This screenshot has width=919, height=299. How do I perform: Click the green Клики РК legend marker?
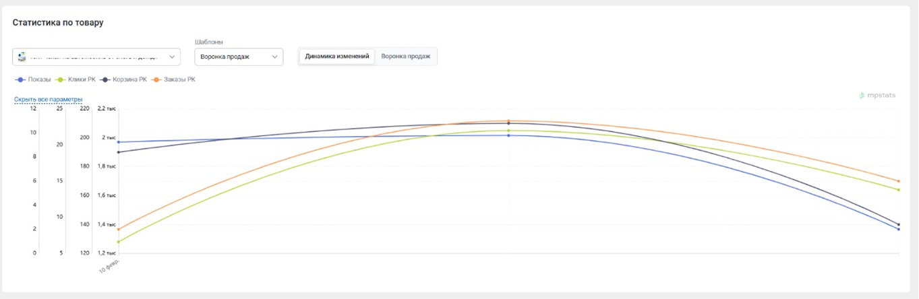point(61,79)
